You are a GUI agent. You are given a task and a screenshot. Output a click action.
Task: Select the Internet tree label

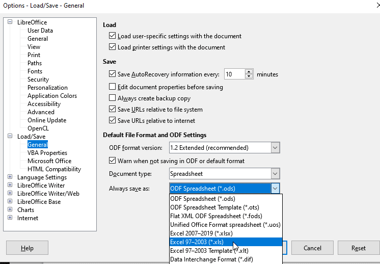tap(28, 218)
